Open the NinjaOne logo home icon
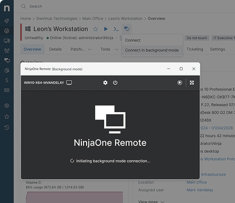Viewport: 235px width, 203px height. 7,8
